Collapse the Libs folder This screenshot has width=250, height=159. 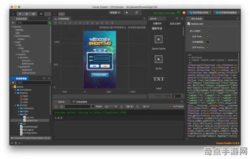click(18, 115)
